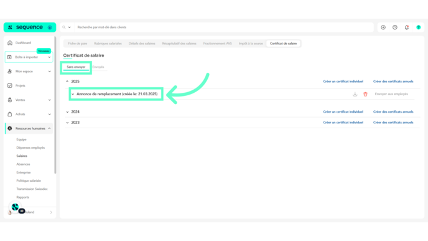Expand Ventes menu chevron
Viewport: 428px width, 241px height.
pos(49,100)
